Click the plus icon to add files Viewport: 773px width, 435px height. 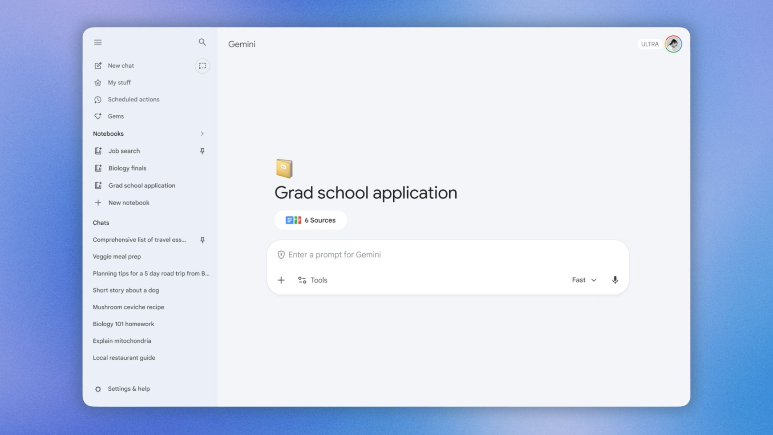281,280
